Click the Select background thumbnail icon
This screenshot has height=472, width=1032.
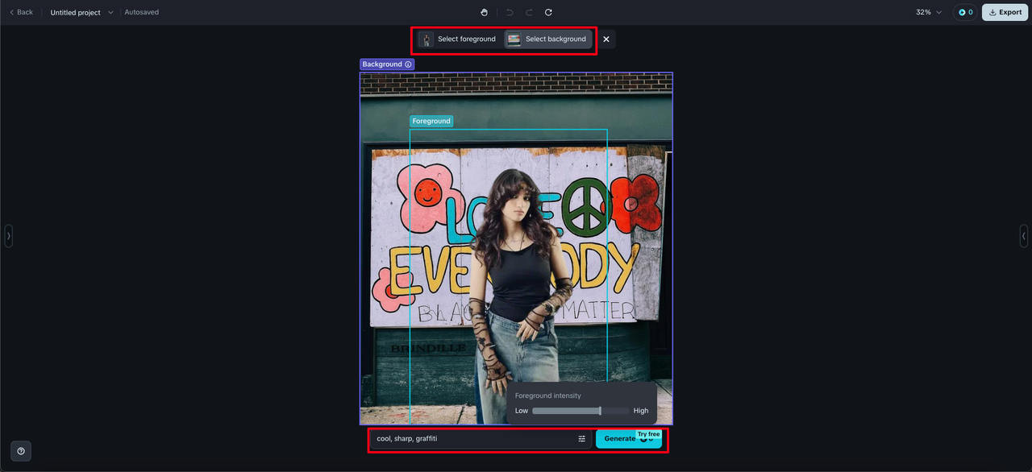514,39
